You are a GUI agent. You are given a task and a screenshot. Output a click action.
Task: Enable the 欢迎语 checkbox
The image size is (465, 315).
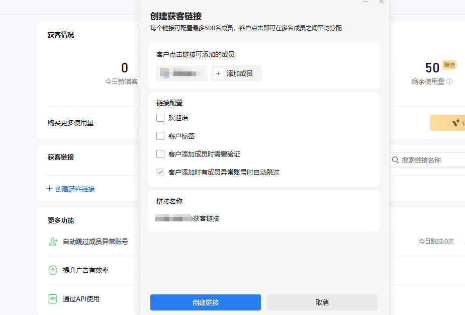click(x=160, y=118)
